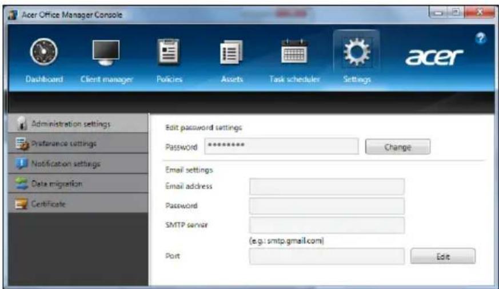This screenshot has height=289, width=499.
Task: Click the email Password input field
Action: click(327, 206)
